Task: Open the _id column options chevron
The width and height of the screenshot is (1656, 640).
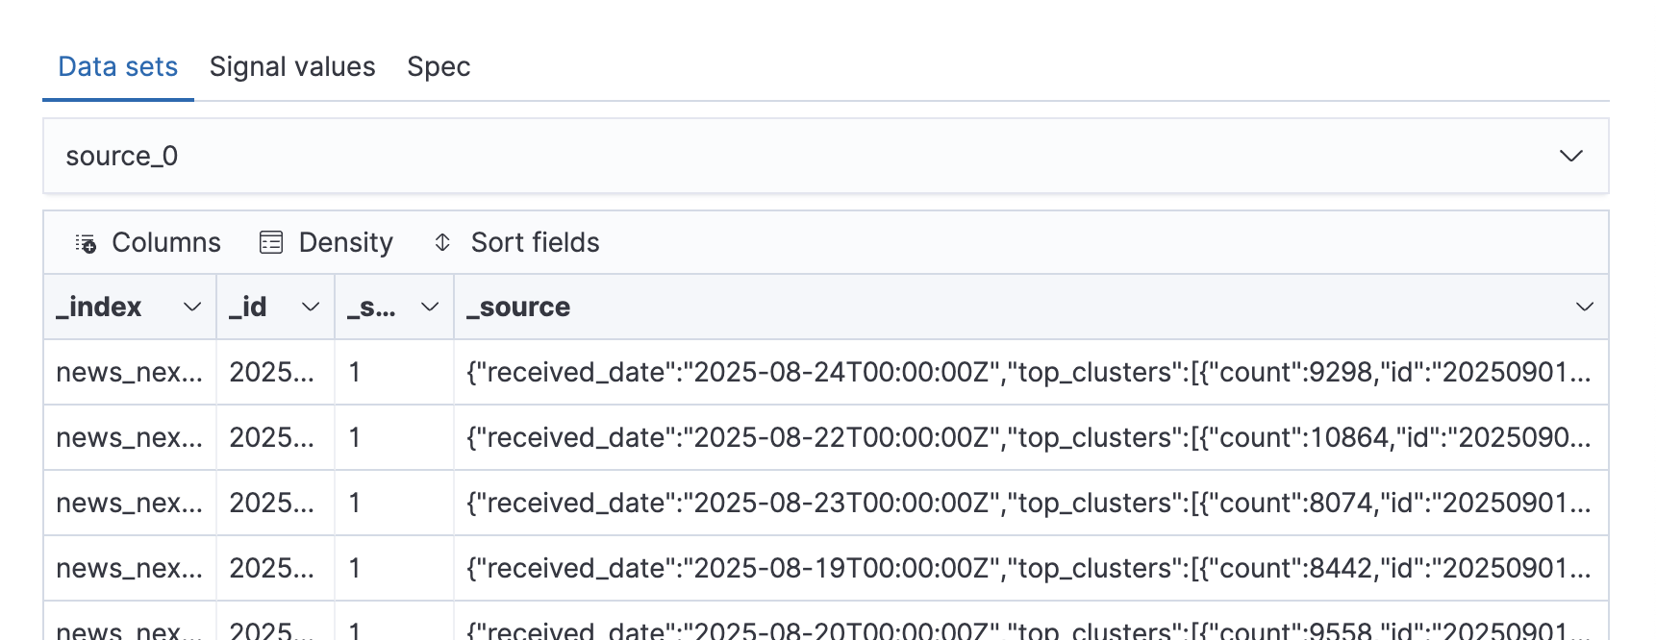Action: click(311, 308)
